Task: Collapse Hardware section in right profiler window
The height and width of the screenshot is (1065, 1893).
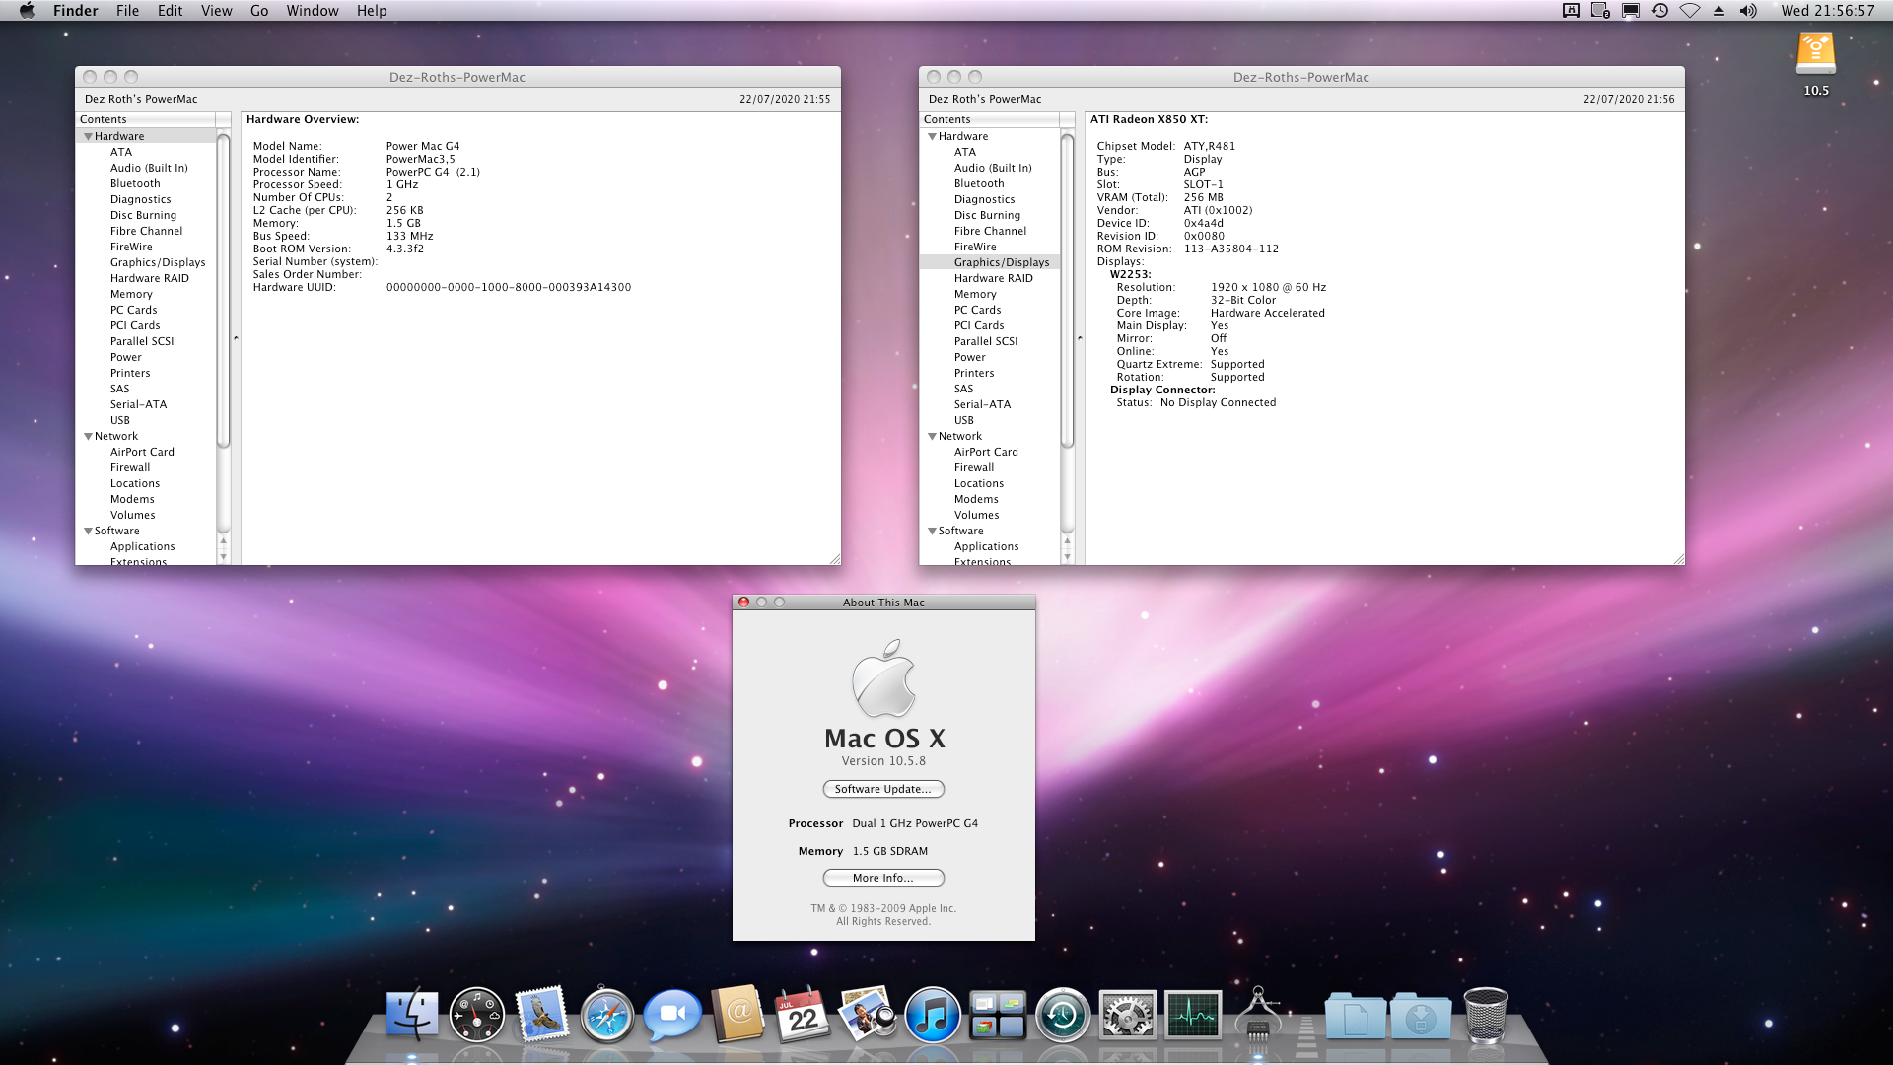Action: (932, 137)
